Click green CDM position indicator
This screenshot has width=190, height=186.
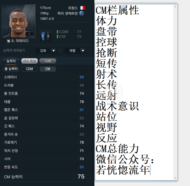point(57,32)
